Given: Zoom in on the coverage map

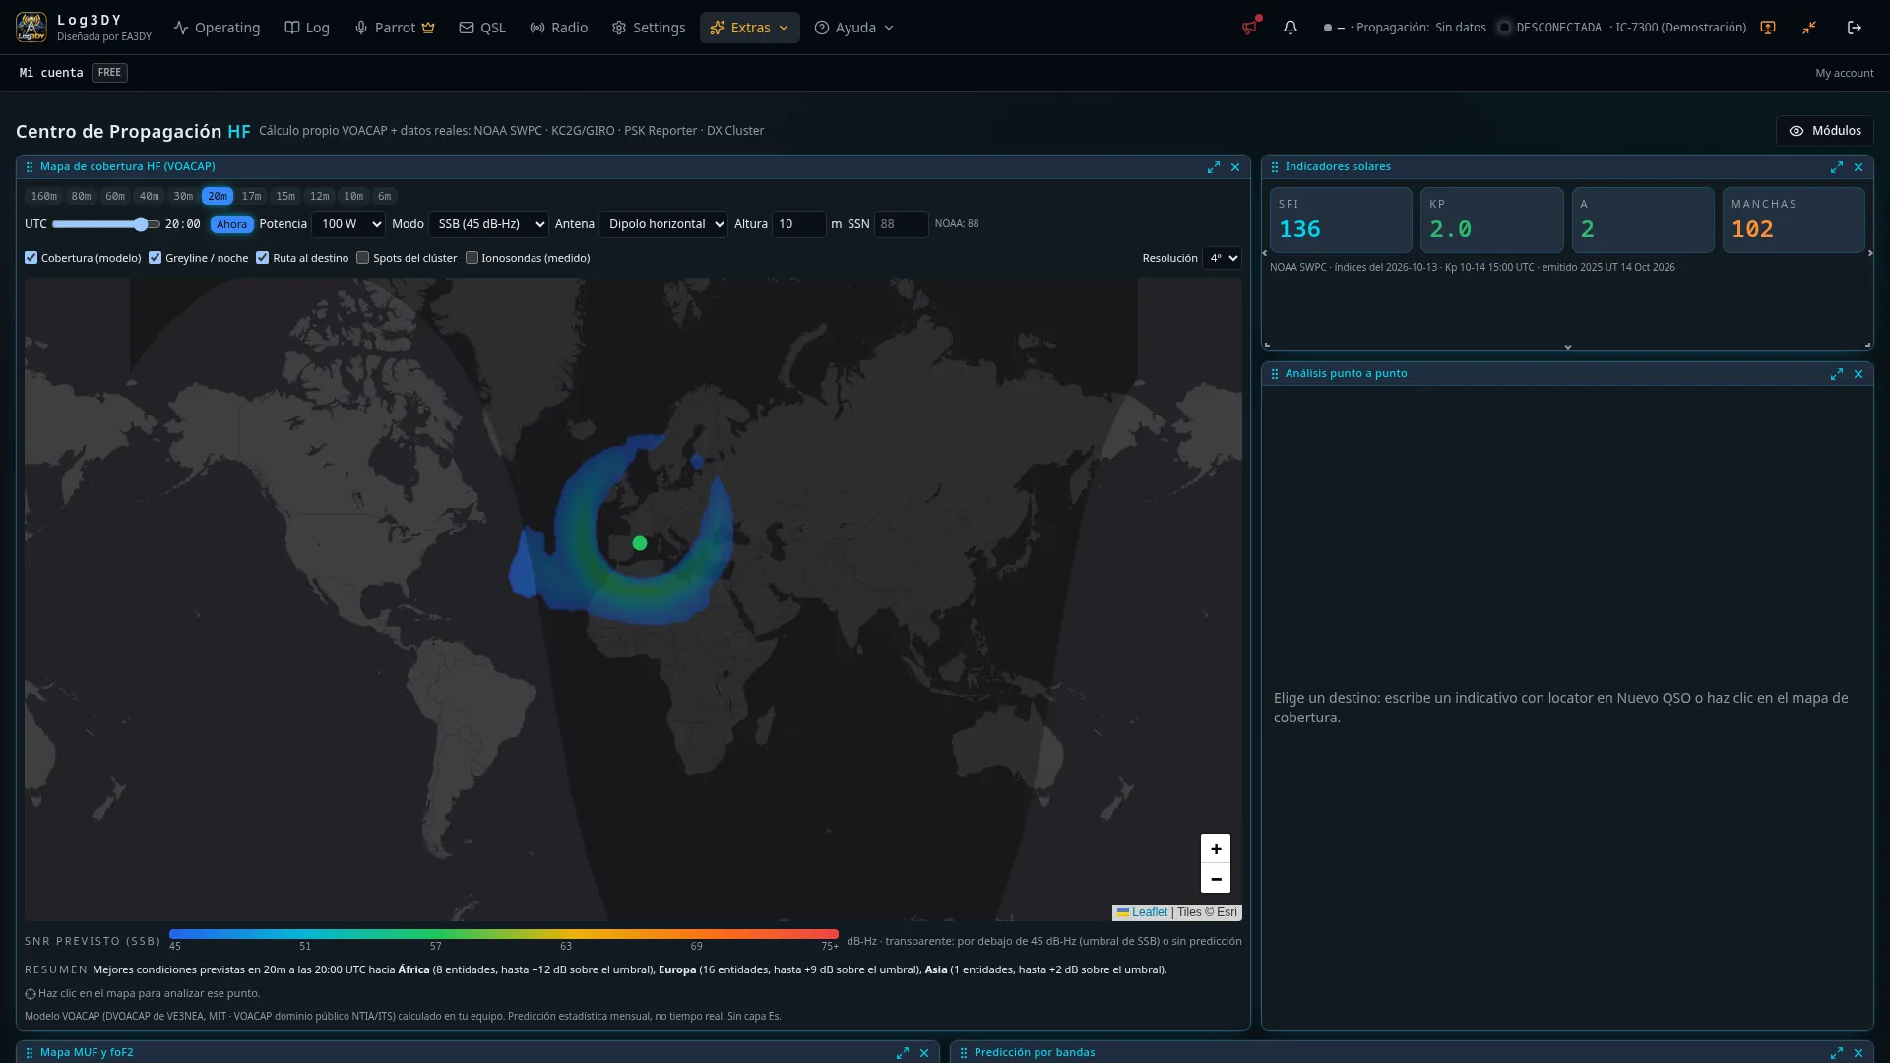Looking at the screenshot, I should tap(1216, 848).
